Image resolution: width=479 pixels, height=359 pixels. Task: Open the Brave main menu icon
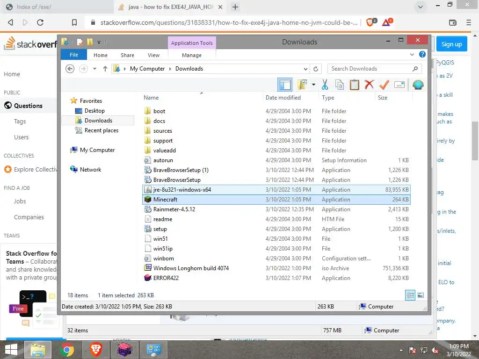[469, 22]
